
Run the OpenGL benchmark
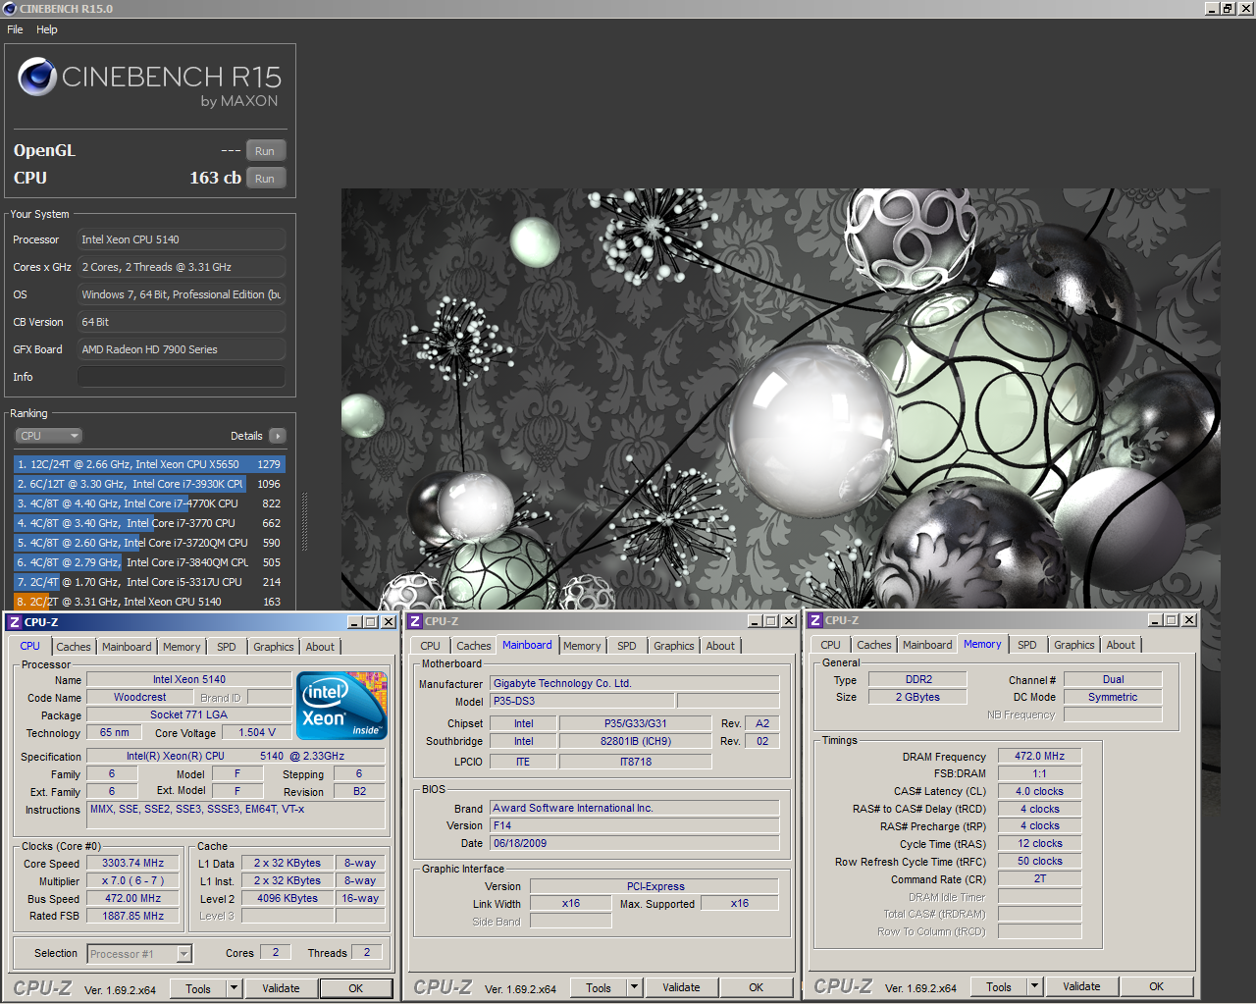click(265, 151)
